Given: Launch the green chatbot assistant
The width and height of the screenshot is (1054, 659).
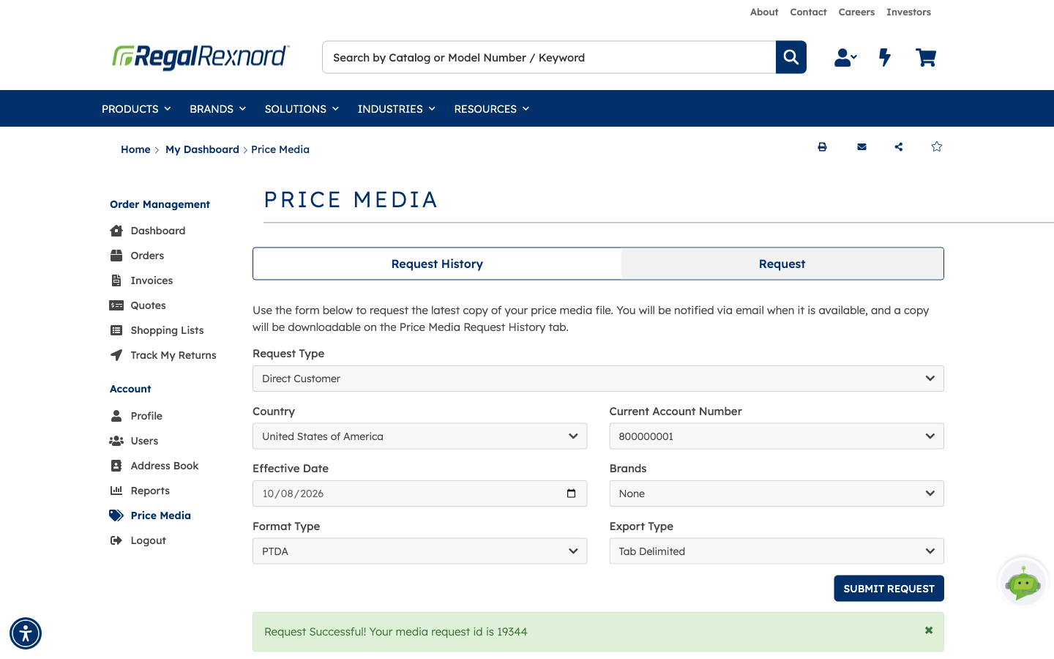Looking at the screenshot, I should pos(1023,584).
